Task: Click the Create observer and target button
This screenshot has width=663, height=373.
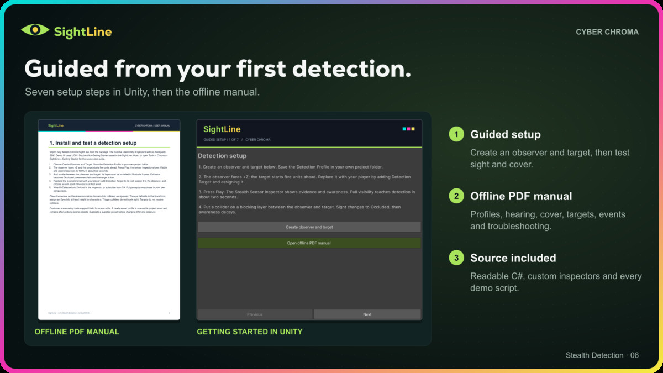Action: [309, 227]
